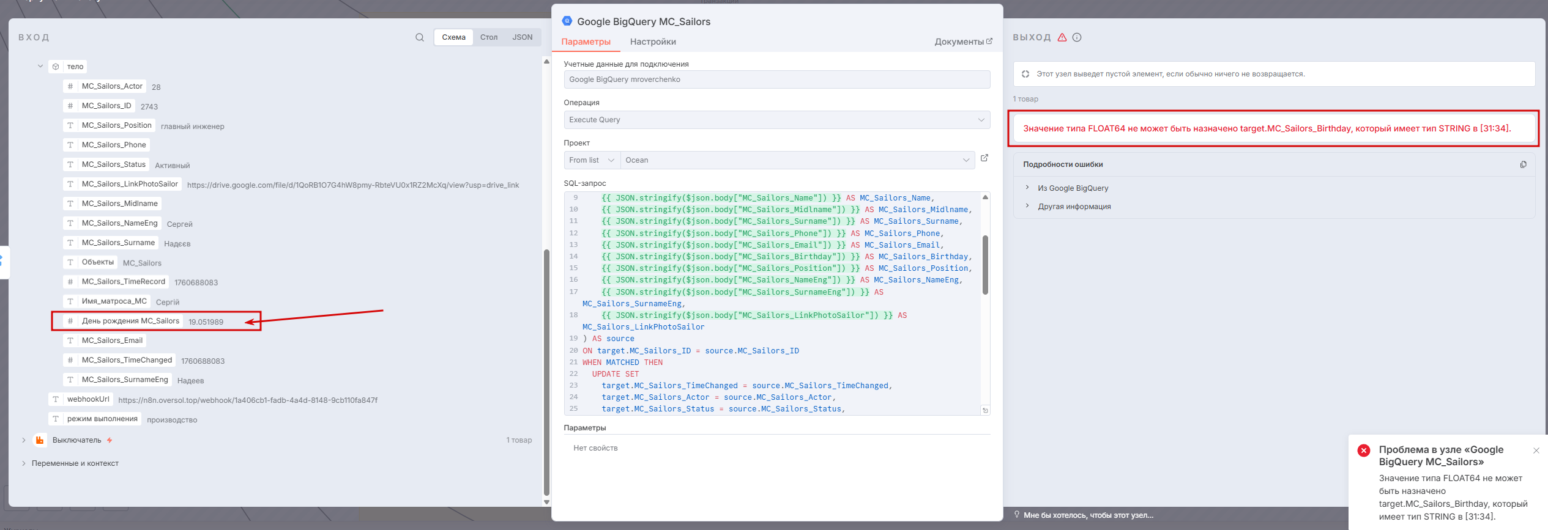Click the Google BigQuery credentials field

(776, 79)
